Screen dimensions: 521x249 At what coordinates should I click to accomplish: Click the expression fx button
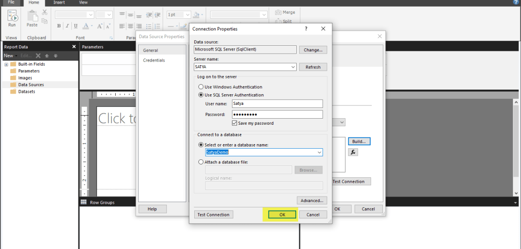pos(353,152)
